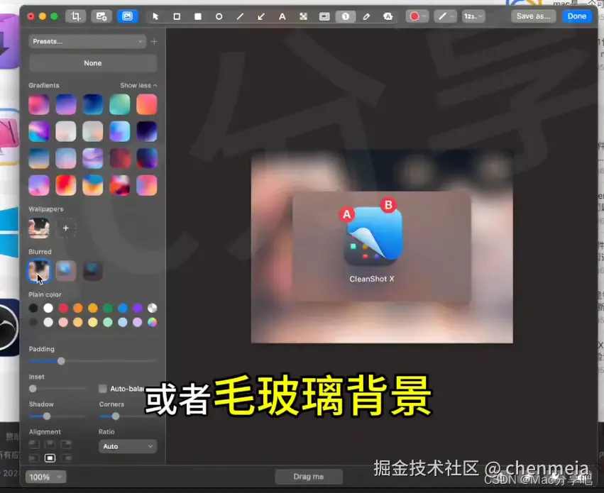
Task: Click the Done button
Action: pyautogui.click(x=577, y=16)
